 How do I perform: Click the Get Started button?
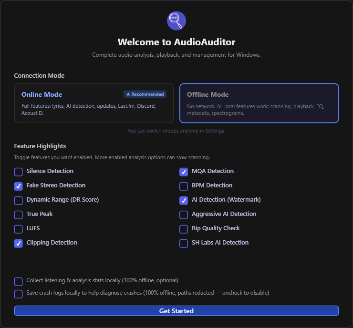click(176, 311)
